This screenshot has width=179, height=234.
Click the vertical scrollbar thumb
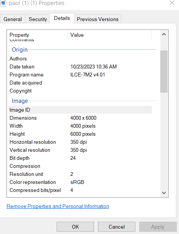coord(164,71)
